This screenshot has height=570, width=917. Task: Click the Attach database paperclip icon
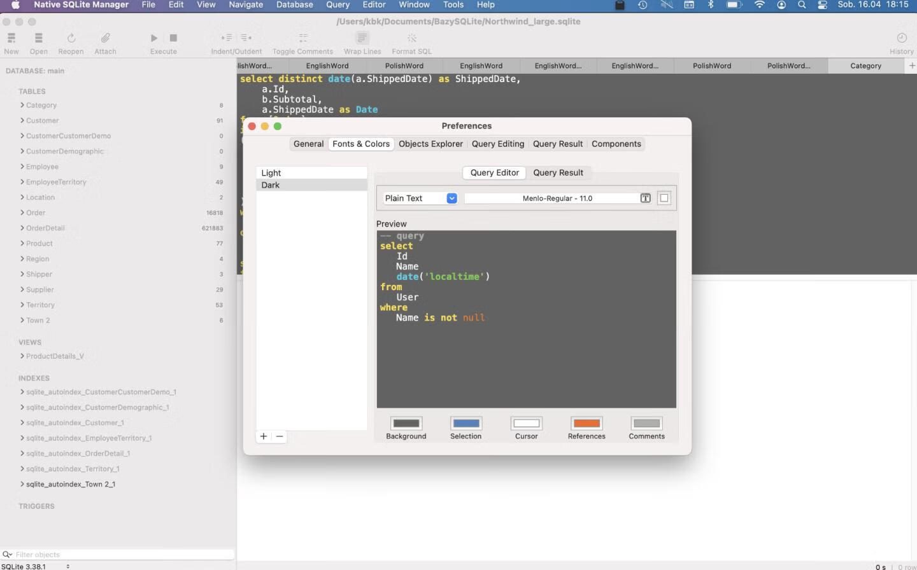(105, 38)
